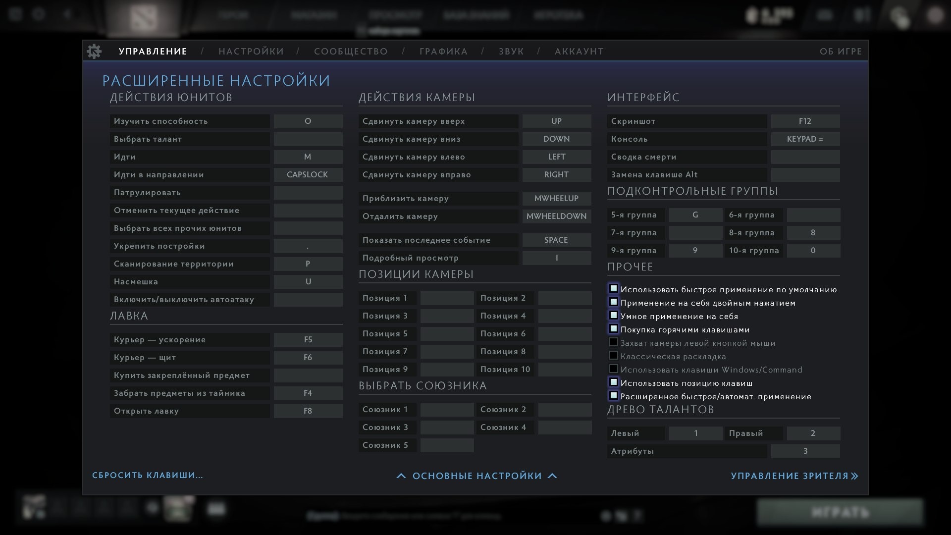Image resolution: width=951 pixels, height=535 pixels.
Task: Select empty Выбрать талант key field
Action: [x=308, y=139]
